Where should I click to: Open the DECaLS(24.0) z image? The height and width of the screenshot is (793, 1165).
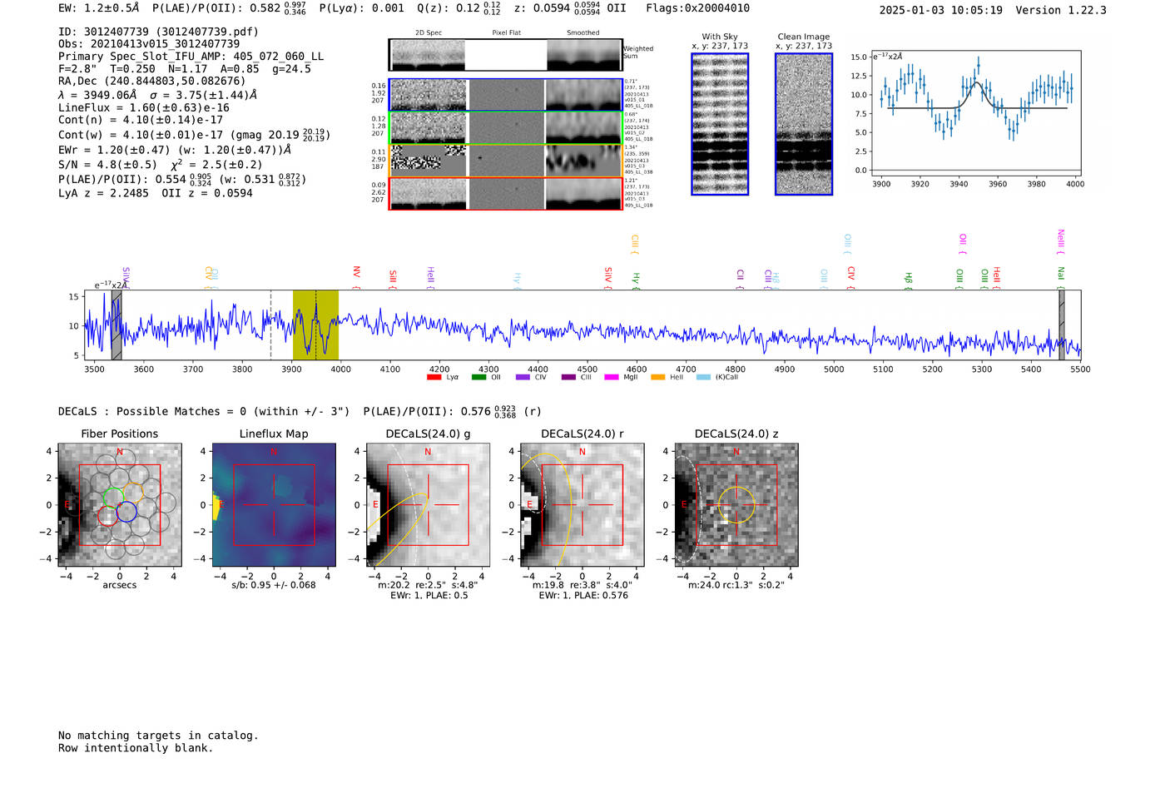(736, 505)
